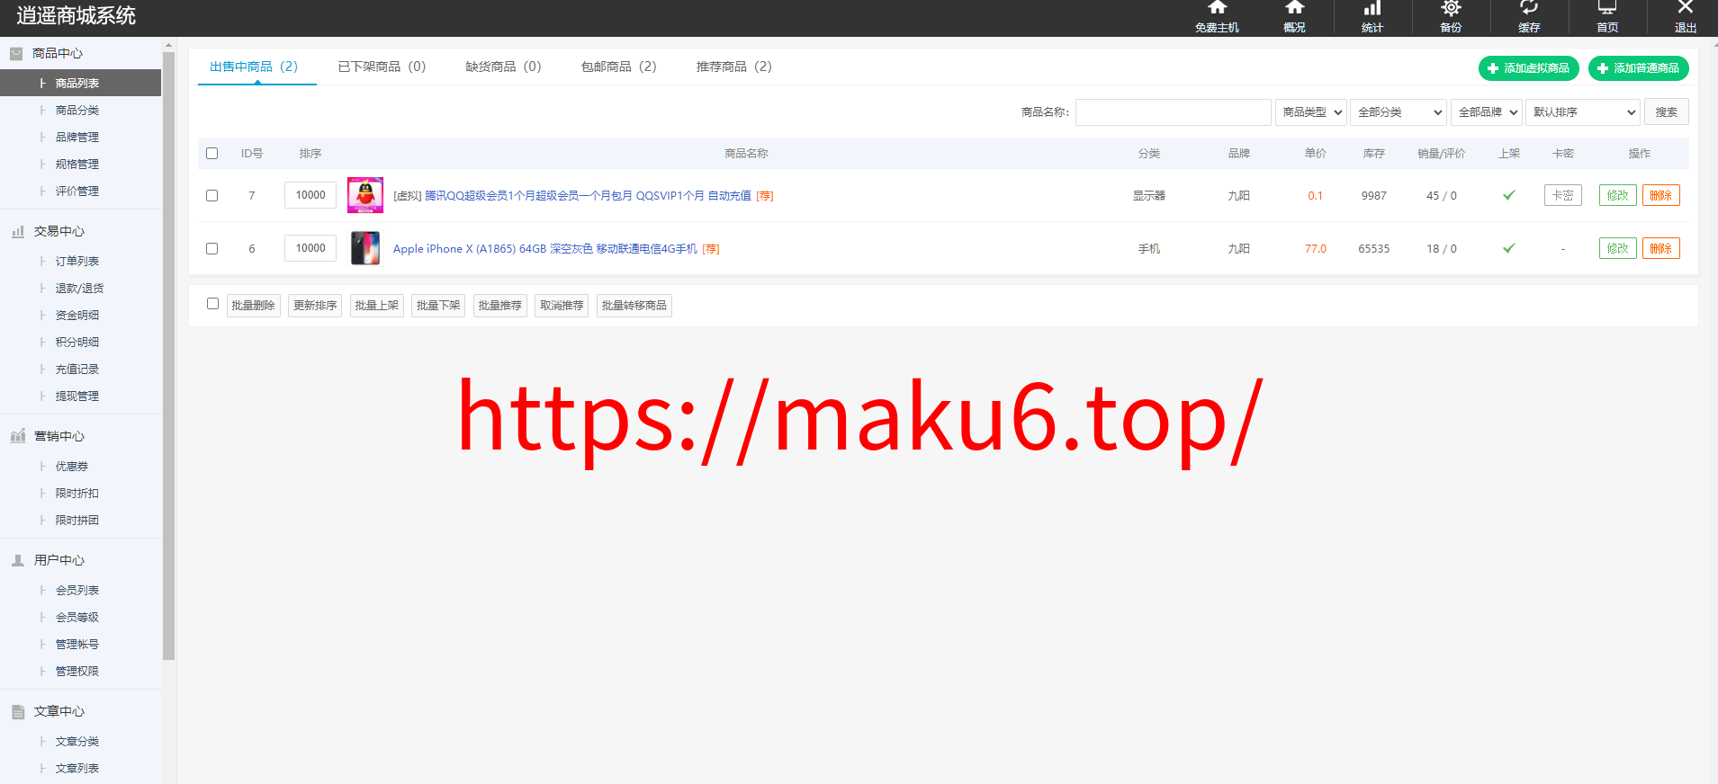This screenshot has height=784, width=1718.
Task: Click the 取消推荐 button
Action: click(562, 306)
